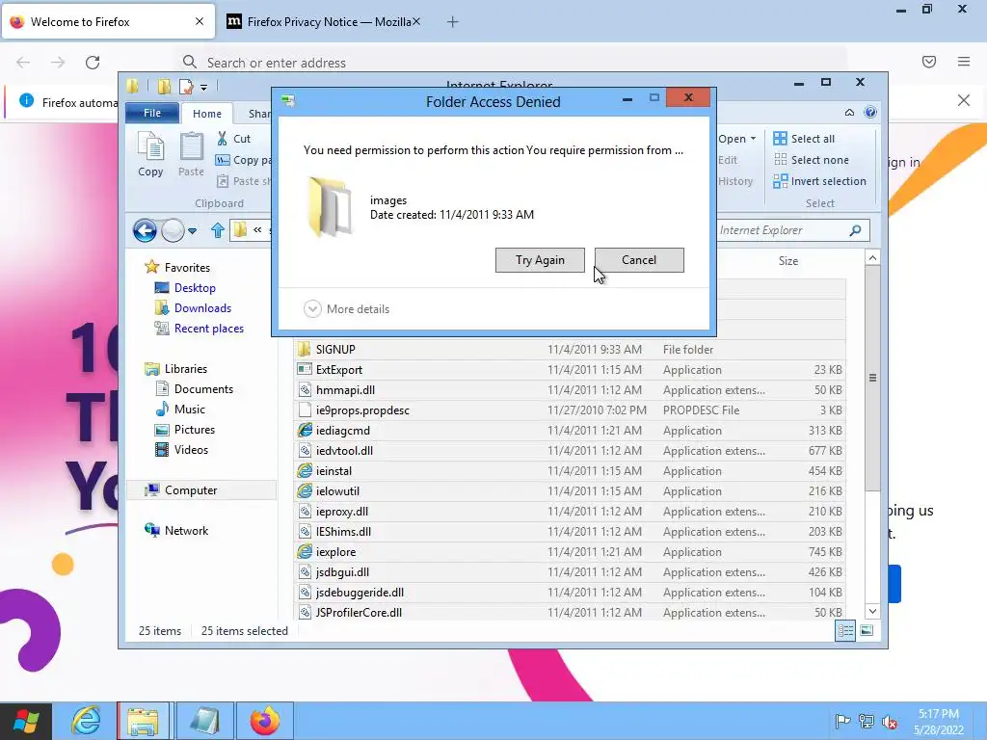Select Network in navigation pane
This screenshot has height=740, width=987.
[x=186, y=531]
